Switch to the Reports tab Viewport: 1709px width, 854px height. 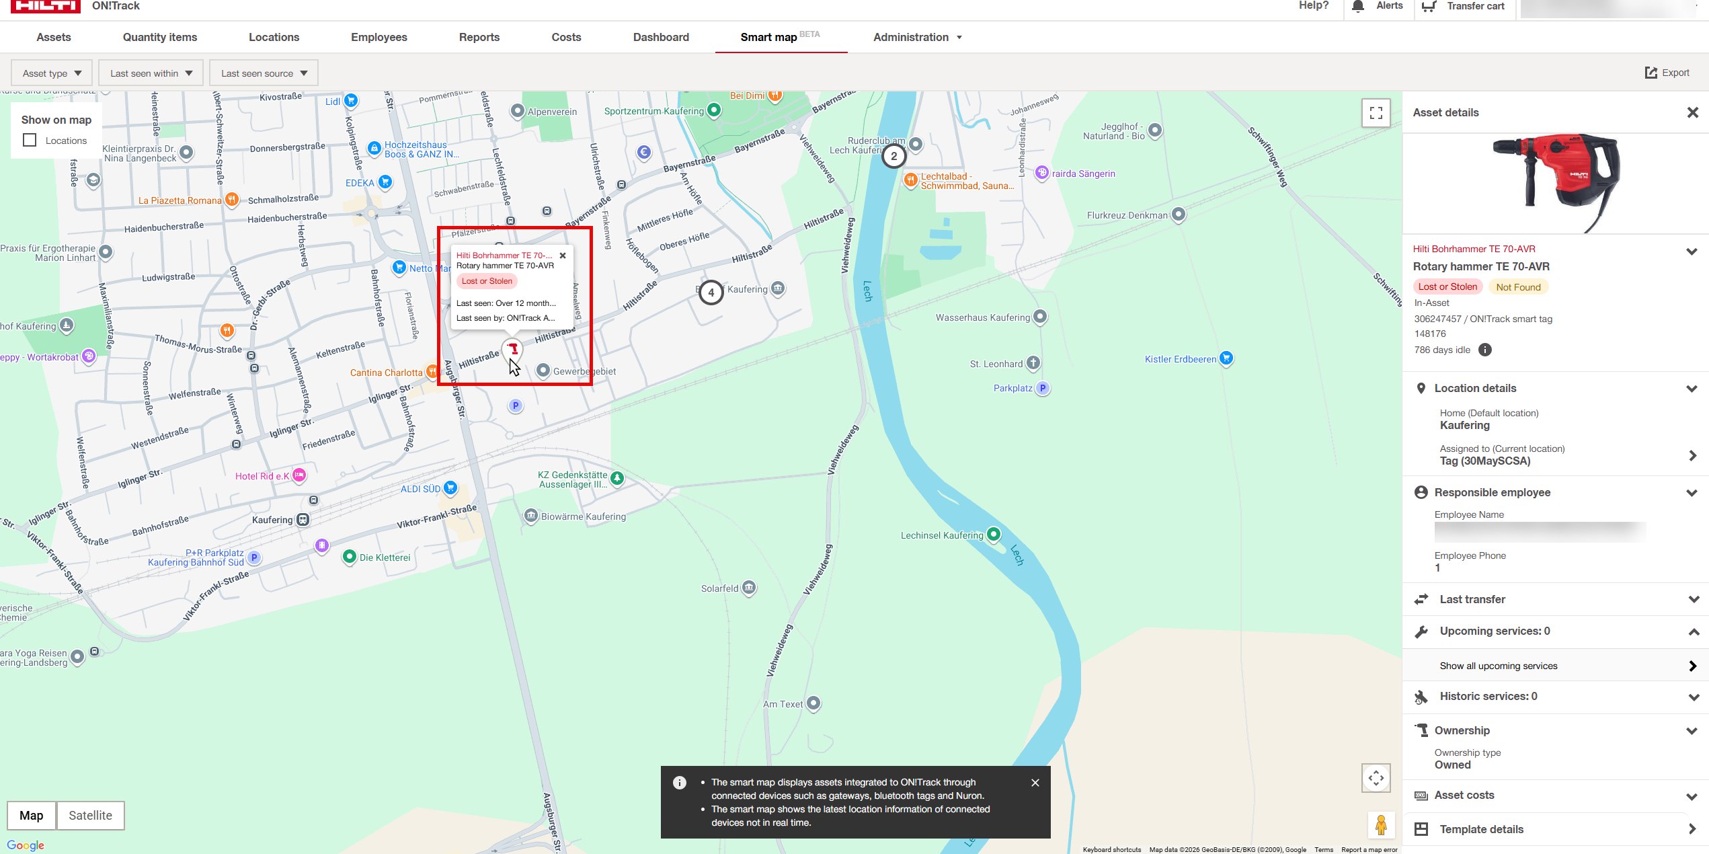coord(479,37)
